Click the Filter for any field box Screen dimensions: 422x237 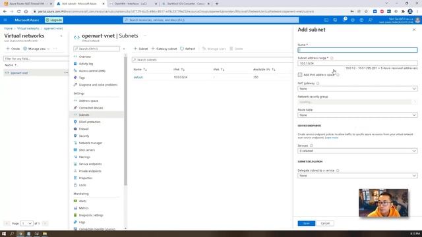point(36,59)
